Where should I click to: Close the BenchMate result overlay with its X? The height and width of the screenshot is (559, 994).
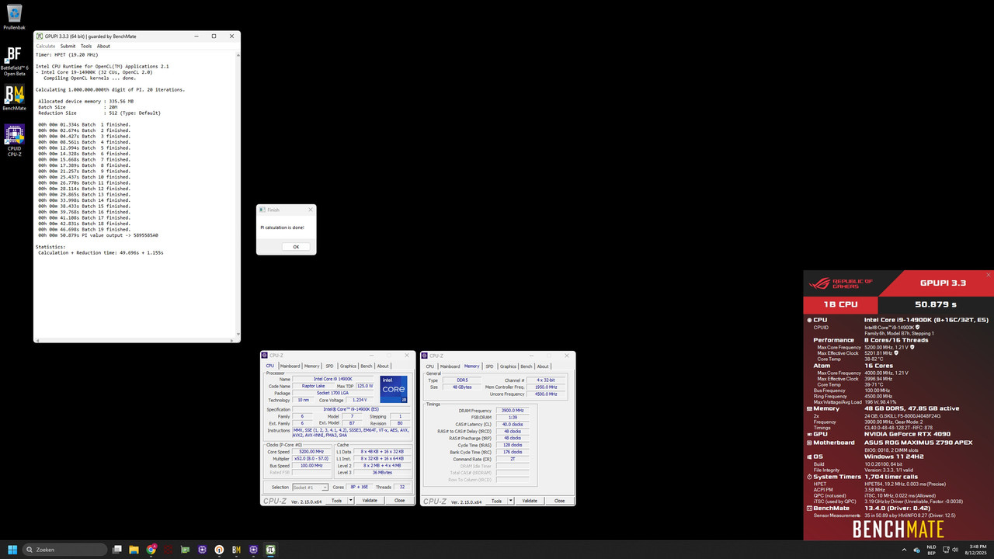pyautogui.click(x=989, y=275)
